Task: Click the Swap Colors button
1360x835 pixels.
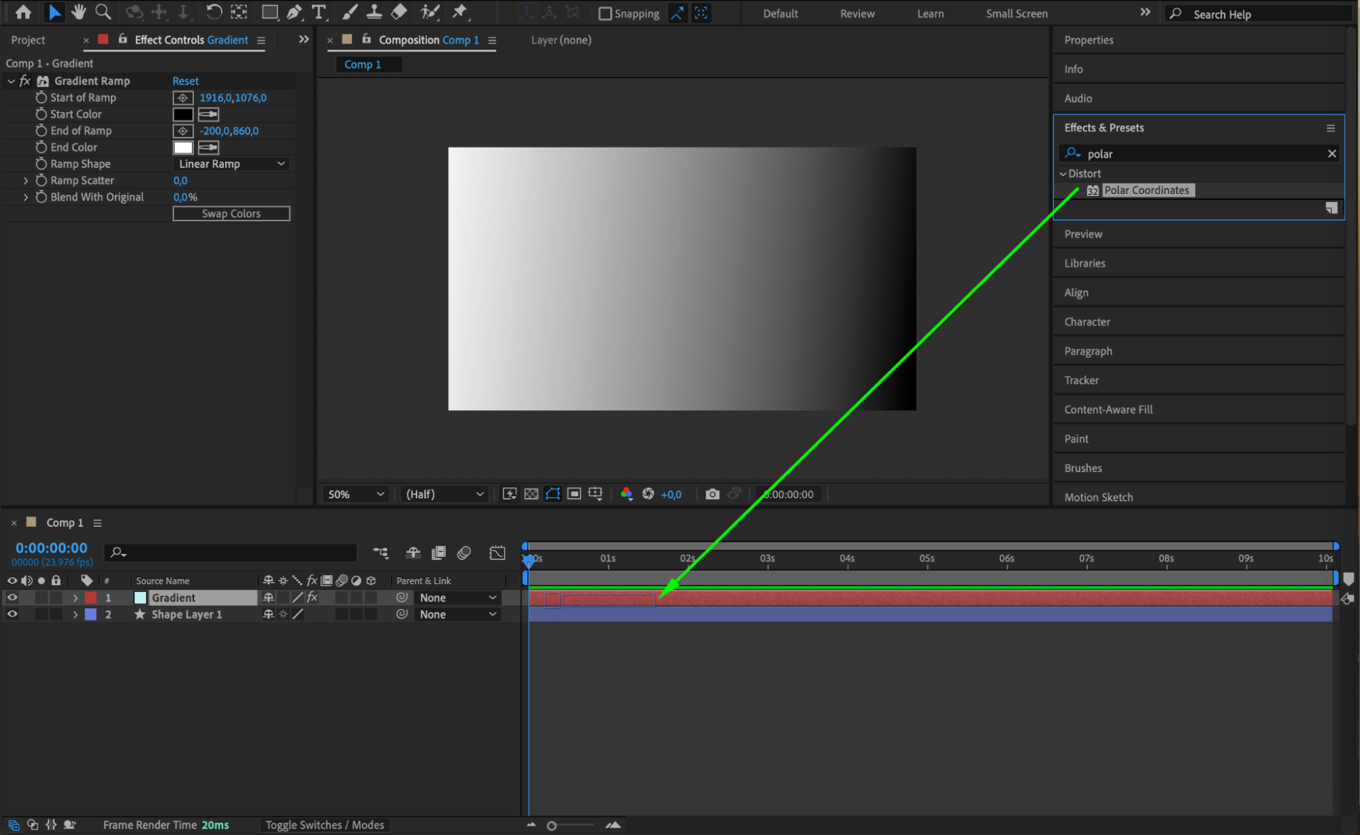Action: (231, 214)
